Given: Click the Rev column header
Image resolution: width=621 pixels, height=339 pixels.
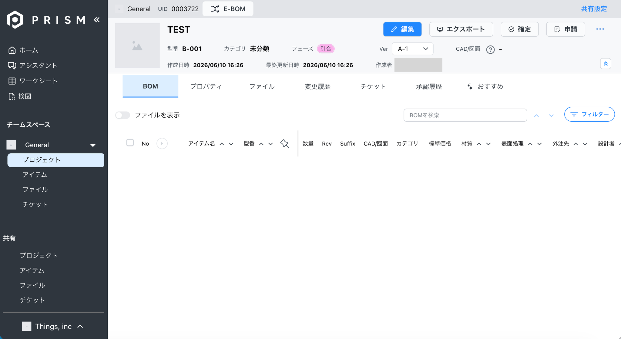Looking at the screenshot, I should [327, 144].
